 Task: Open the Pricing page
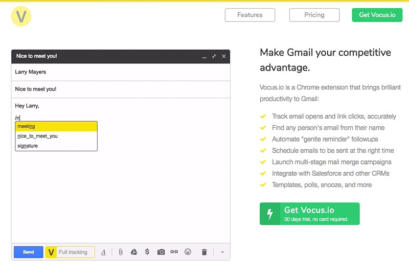click(314, 15)
